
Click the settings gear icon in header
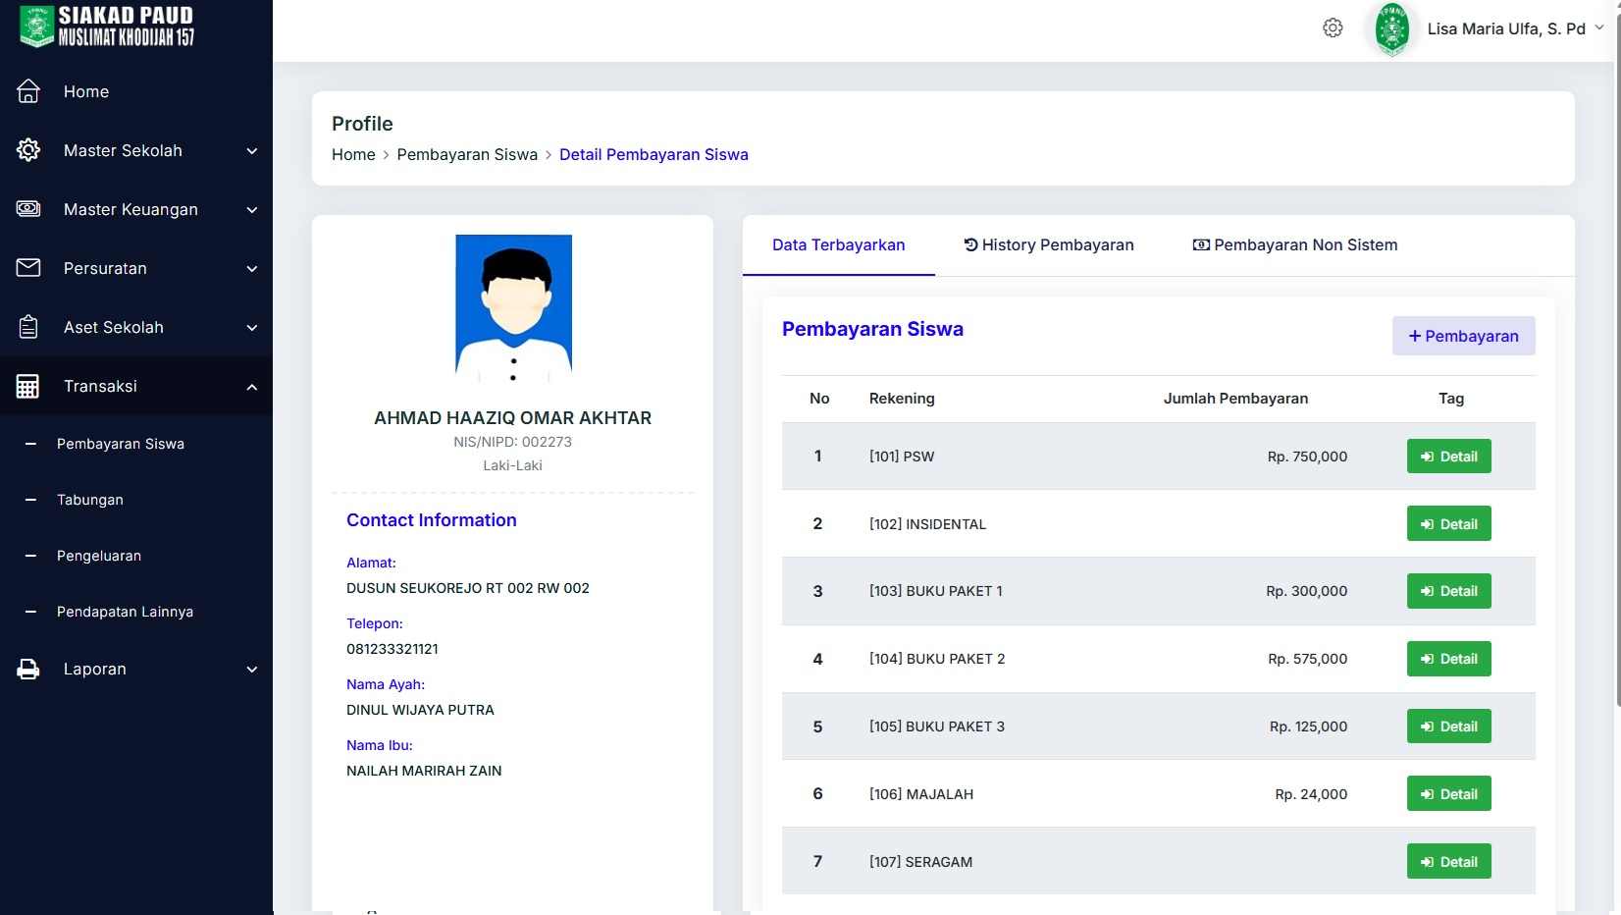click(x=1332, y=28)
